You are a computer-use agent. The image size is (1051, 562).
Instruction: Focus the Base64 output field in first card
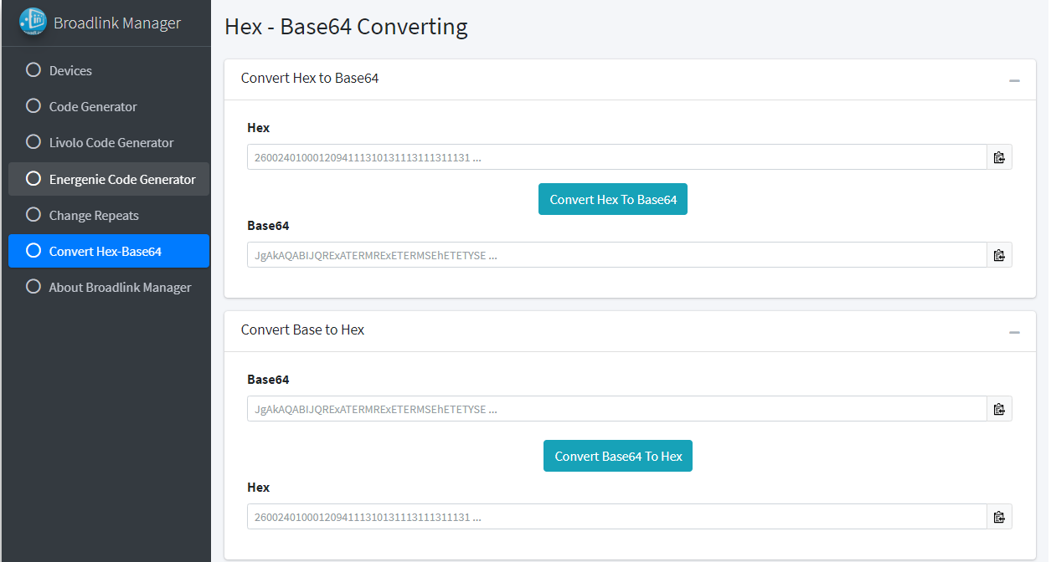click(617, 255)
